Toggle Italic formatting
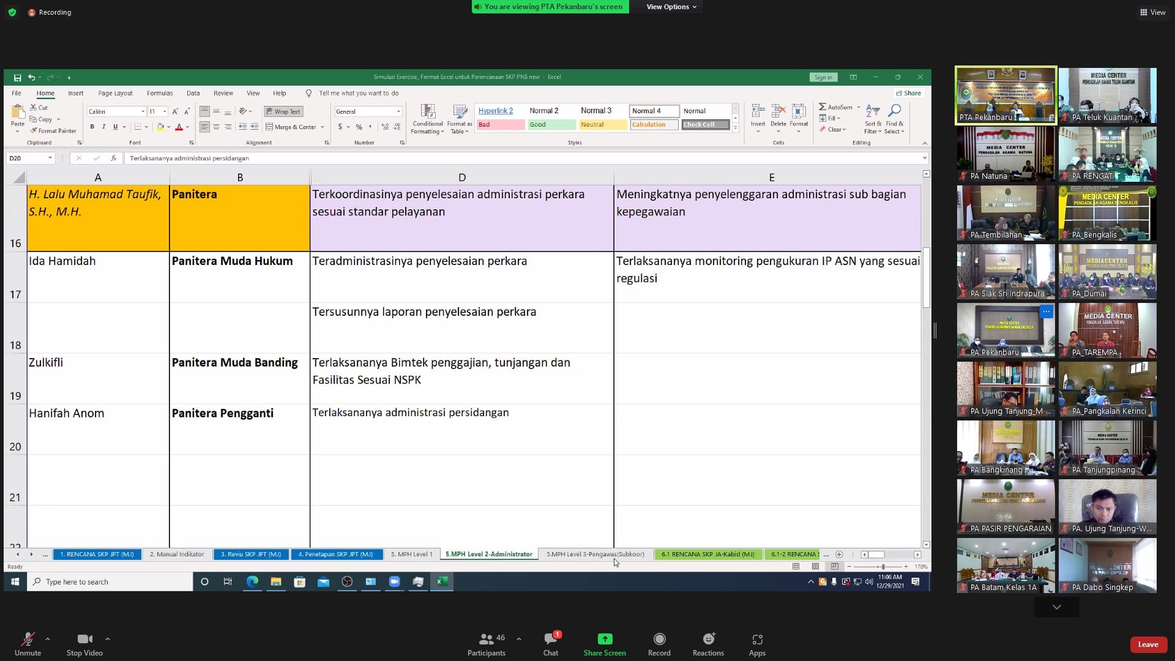Image resolution: width=1175 pixels, height=661 pixels. (x=103, y=127)
